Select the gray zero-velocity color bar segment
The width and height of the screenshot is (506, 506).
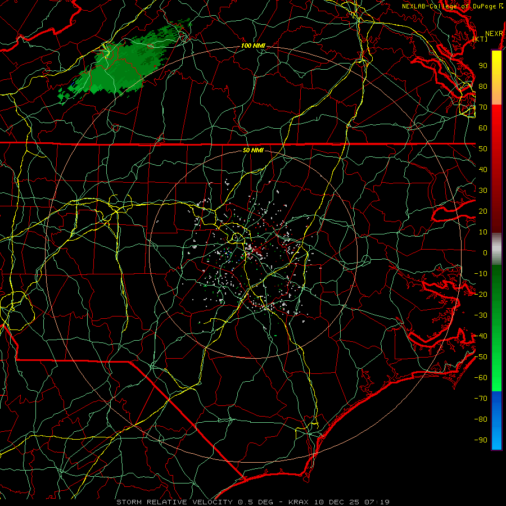point(496,249)
